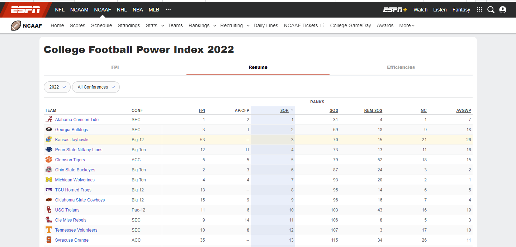
Task: Open the NCAAM menu item
Action: coord(79,10)
